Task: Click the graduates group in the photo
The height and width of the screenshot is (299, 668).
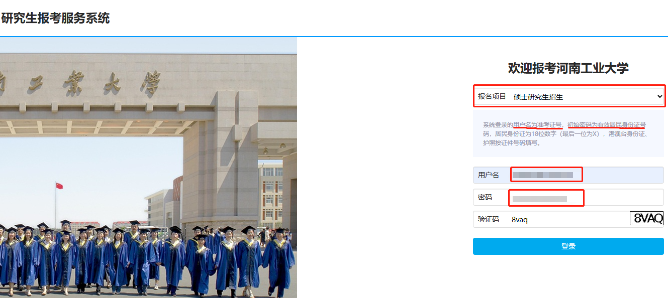Action: click(x=147, y=260)
